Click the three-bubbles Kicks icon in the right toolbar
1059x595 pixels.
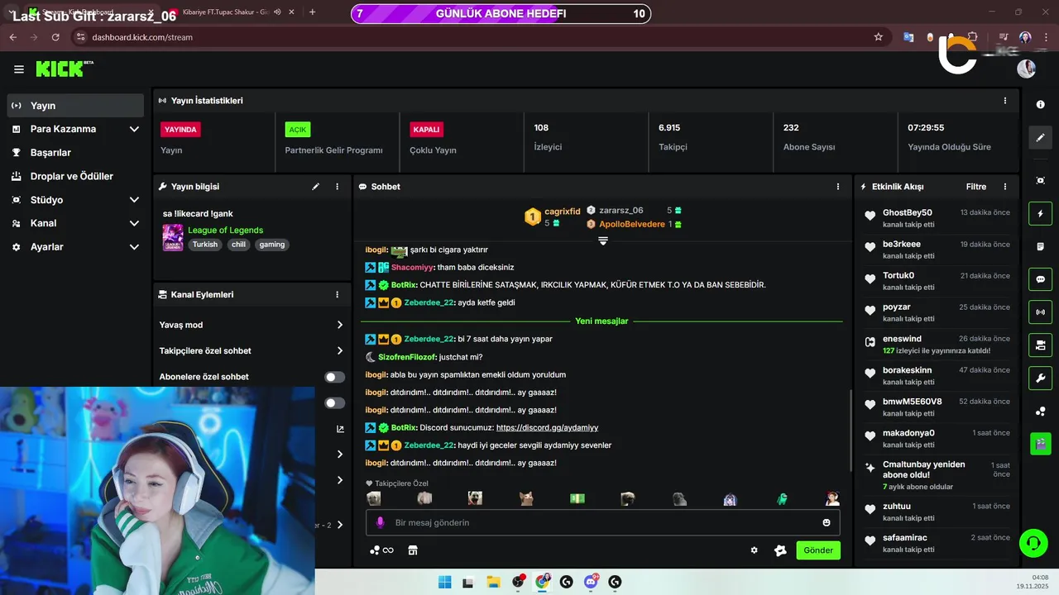[1040, 412]
